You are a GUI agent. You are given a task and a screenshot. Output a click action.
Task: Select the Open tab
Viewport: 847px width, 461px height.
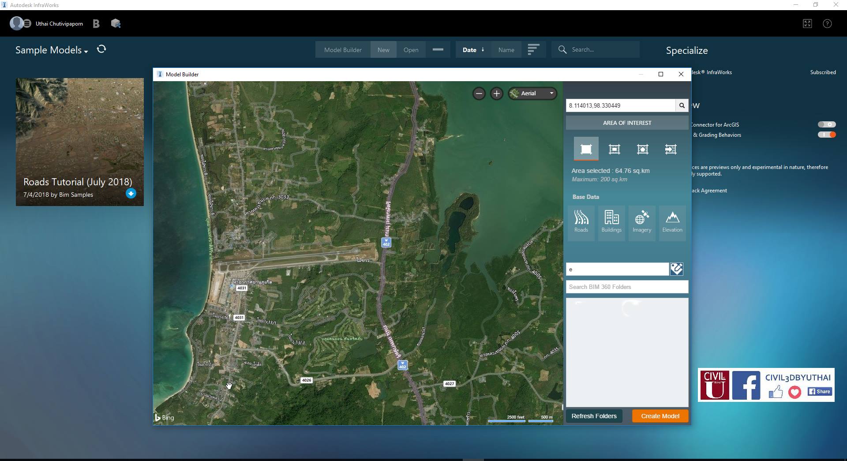click(x=411, y=50)
